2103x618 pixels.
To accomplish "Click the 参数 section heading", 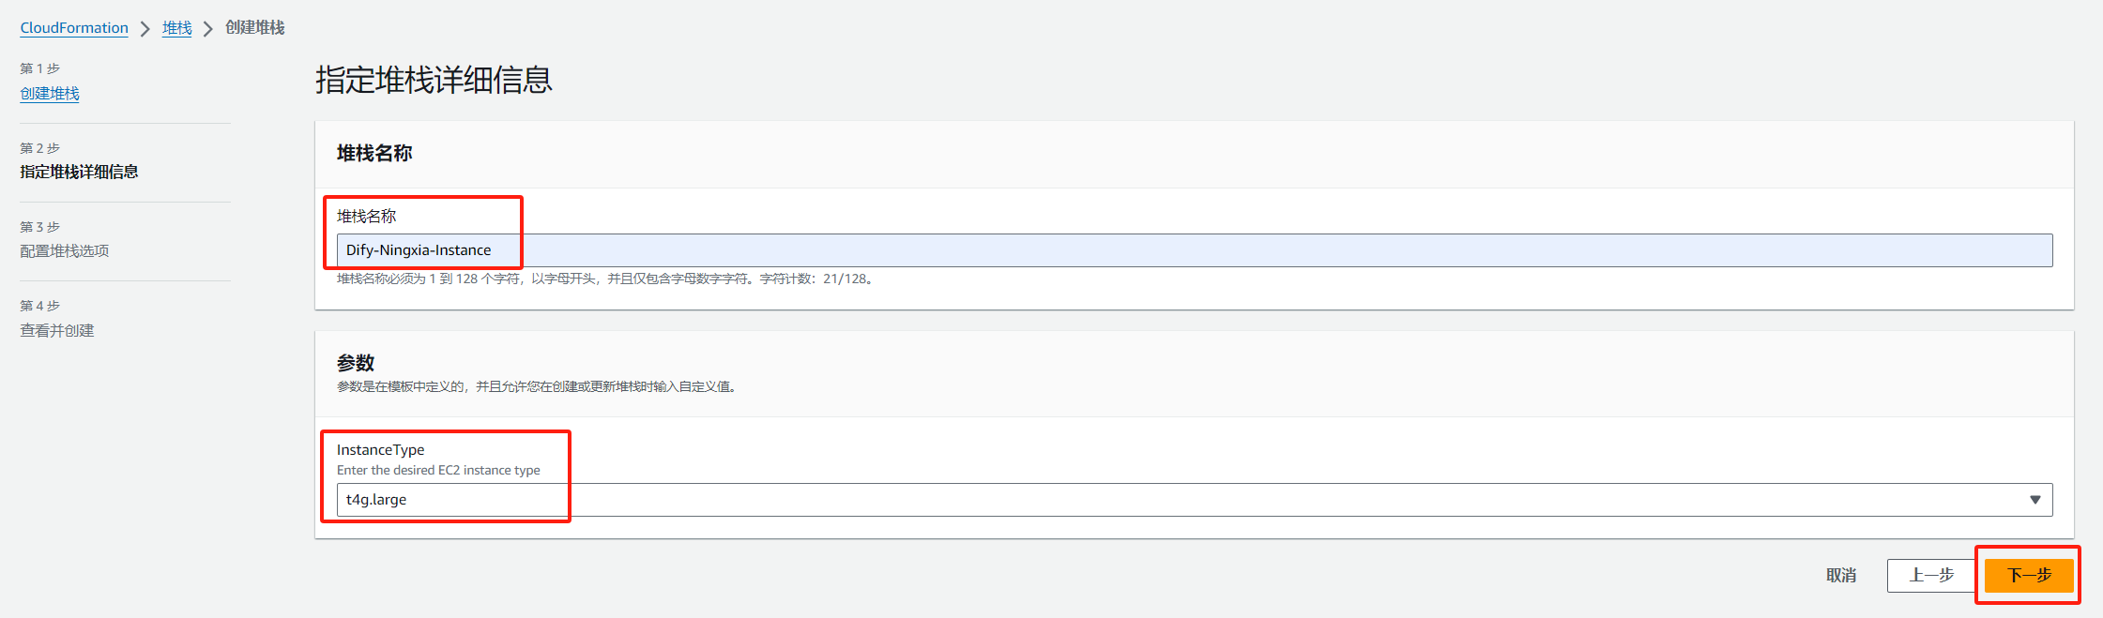I will pyautogui.click(x=356, y=363).
